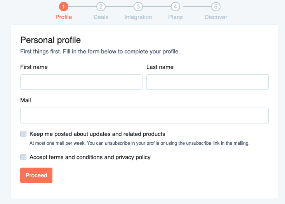Tick the updates and related products checkbox

point(23,134)
